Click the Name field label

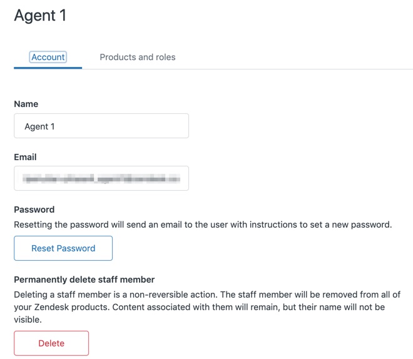click(x=26, y=104)
